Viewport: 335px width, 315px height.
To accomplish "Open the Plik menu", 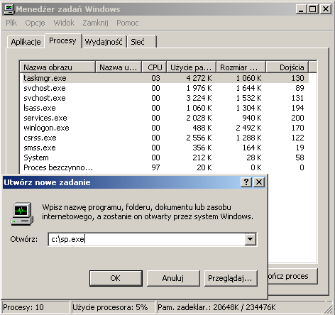I will 11,23.
